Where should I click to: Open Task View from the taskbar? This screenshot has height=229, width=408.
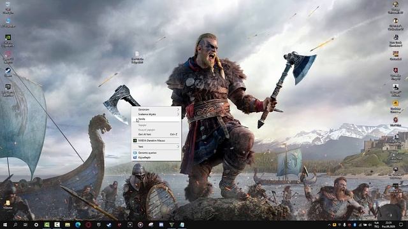pyautogui.click(x=25, y=225)
